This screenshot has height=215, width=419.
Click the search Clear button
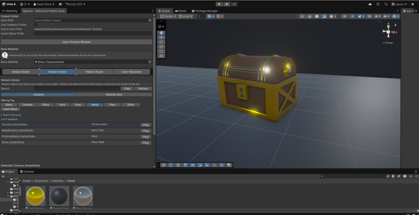(x=127, y=89)
